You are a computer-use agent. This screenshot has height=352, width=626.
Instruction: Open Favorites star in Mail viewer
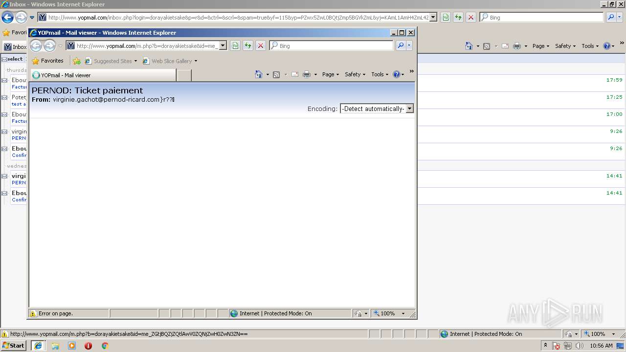point(47,61)
